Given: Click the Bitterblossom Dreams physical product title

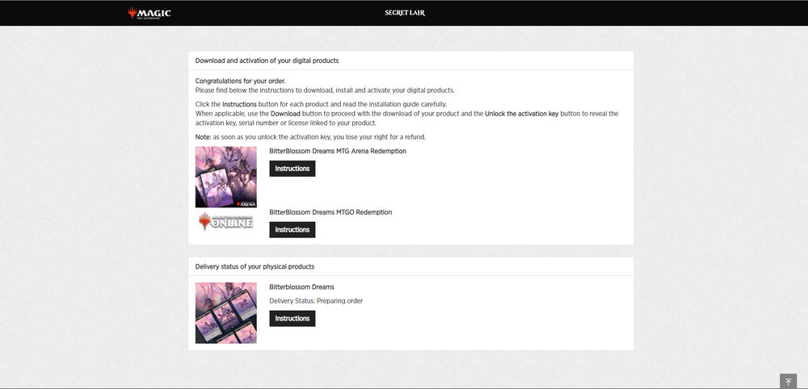Looking at the screenshot, I should [x=301, y=287].
